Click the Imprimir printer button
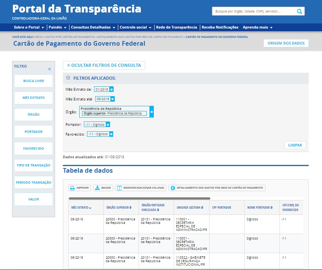 click(80, 188)
